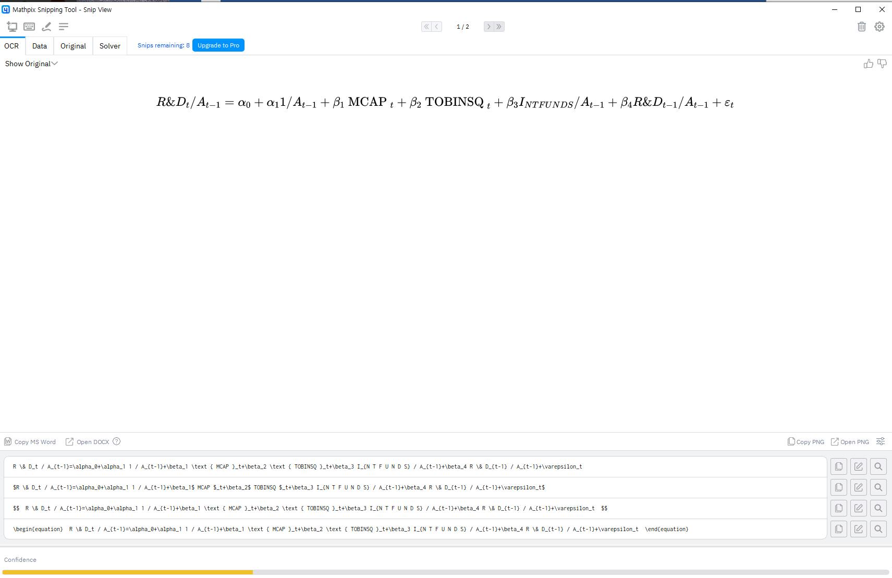Give thumbs down feedback on OCR result
This screenshot has height=578, width=892.
pyautogui.click(x=882, y=64)
